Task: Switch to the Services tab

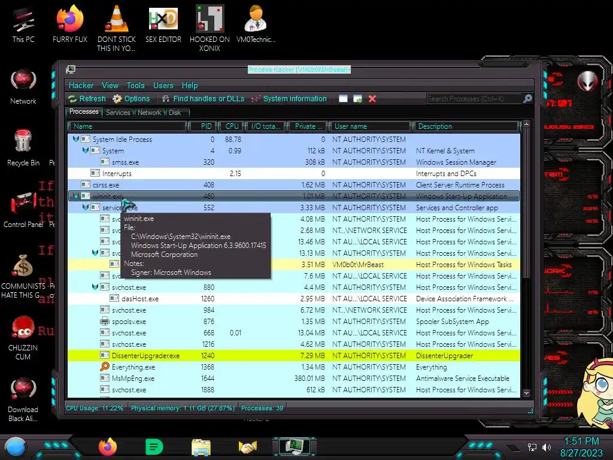Action: click(118, 112)
